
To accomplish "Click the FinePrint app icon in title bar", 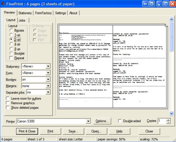I will coord(3,4).
